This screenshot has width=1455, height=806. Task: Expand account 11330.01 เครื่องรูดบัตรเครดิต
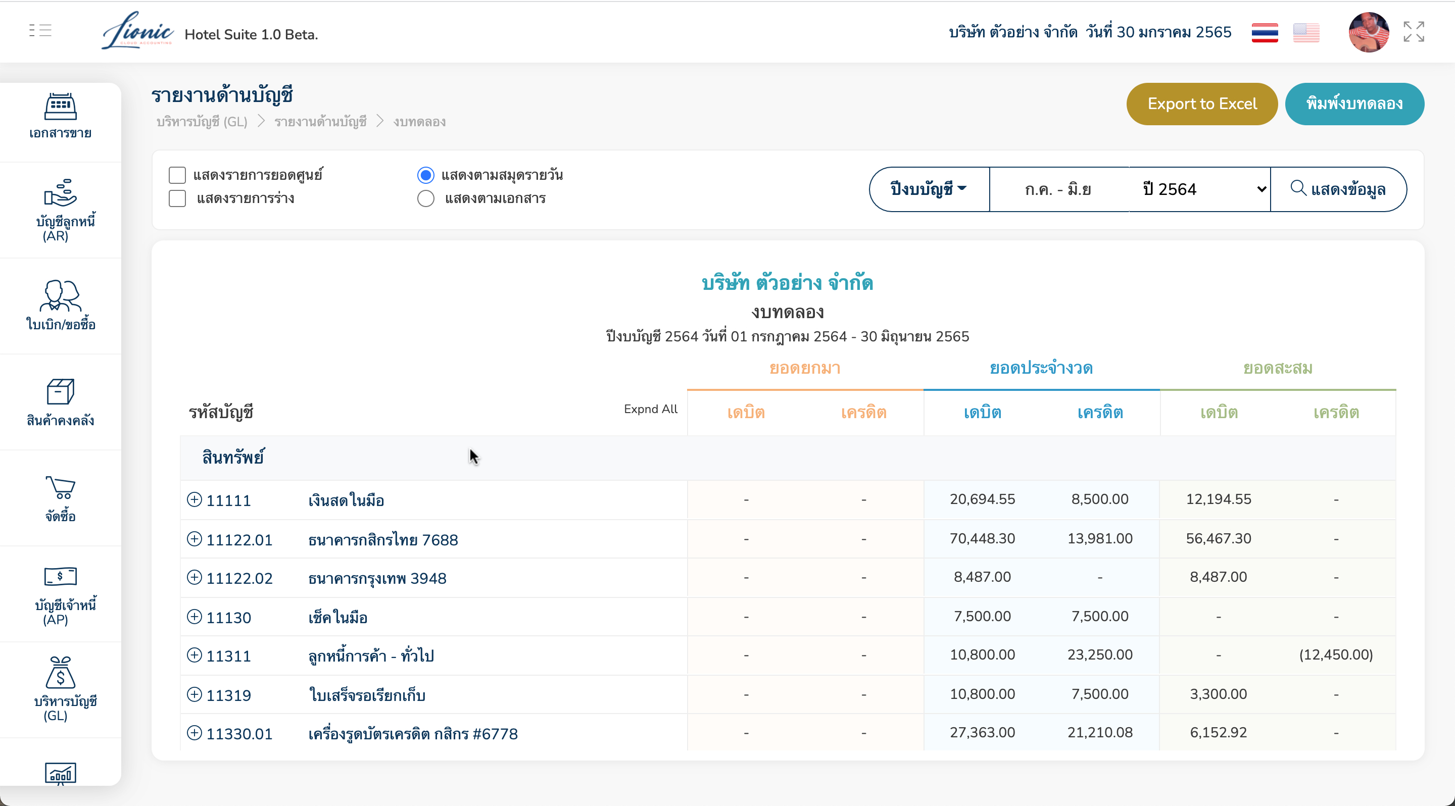pyautogui.click(x=195, y=733)
